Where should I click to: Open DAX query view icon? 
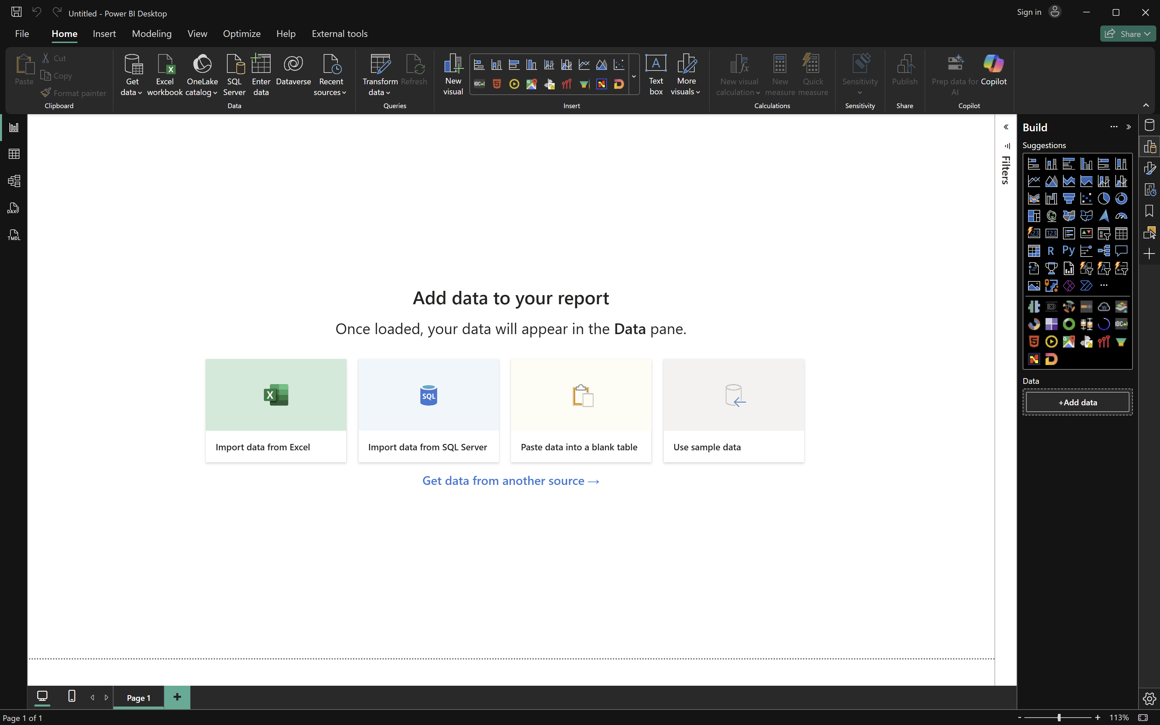[14, 208]
